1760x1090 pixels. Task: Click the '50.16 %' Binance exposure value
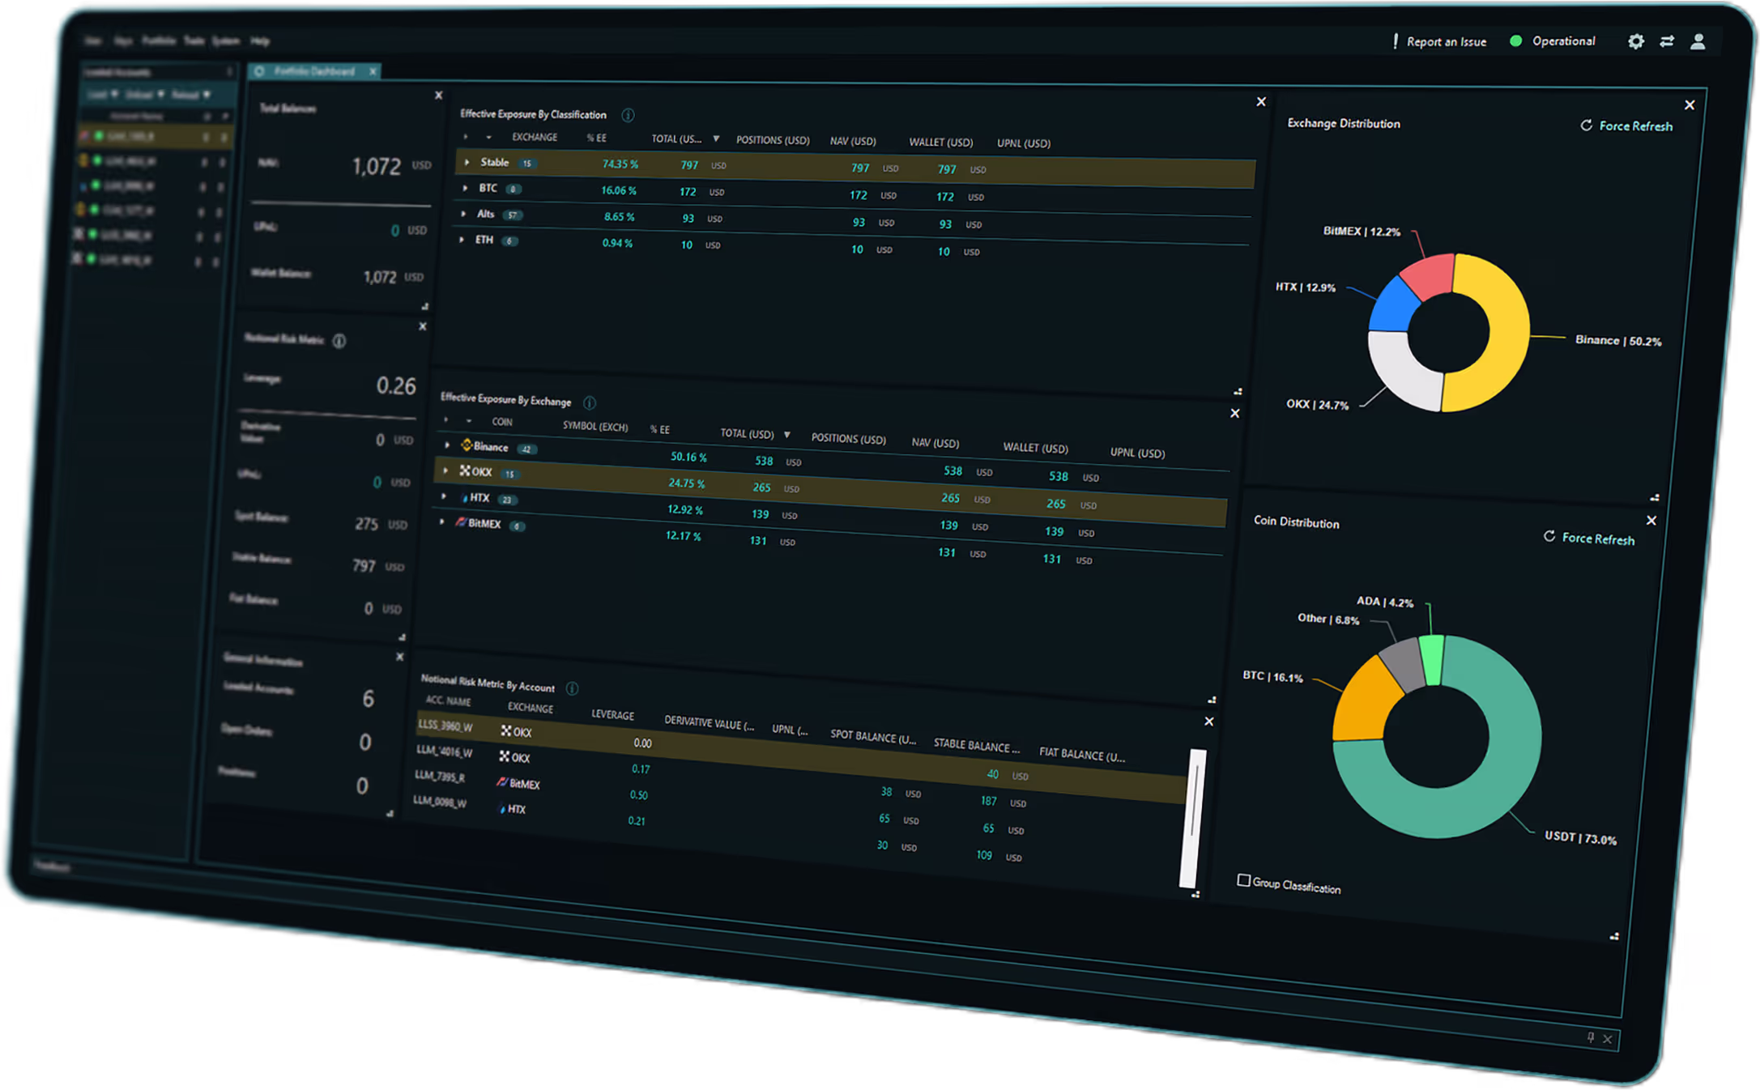click(688, 457)
